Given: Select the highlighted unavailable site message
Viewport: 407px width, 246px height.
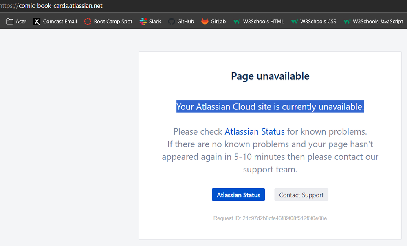Looking at the screenshot, I should [270, 107].
